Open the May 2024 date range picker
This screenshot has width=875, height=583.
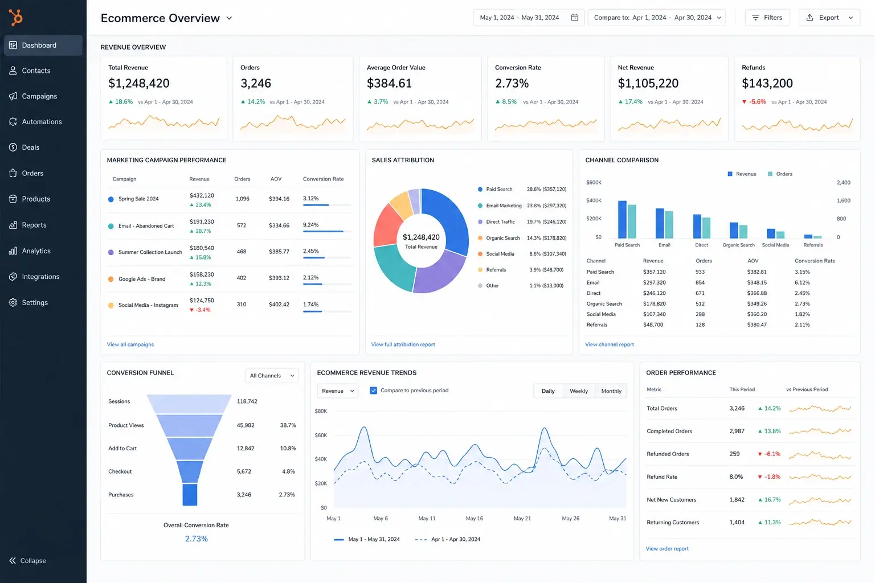click(529, 18)
